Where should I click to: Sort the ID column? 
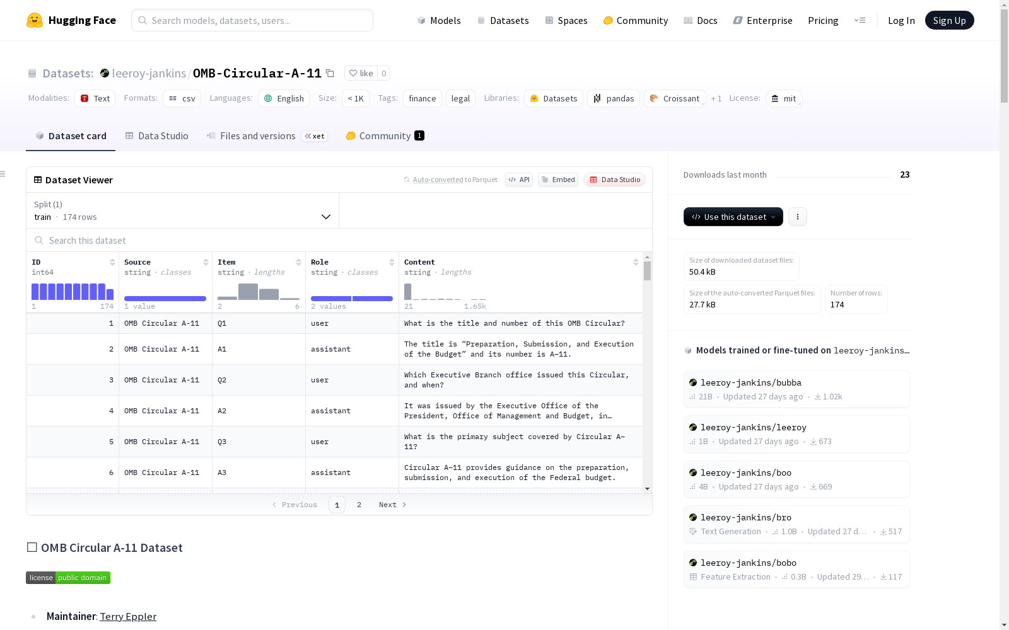[x=112, y=262]
